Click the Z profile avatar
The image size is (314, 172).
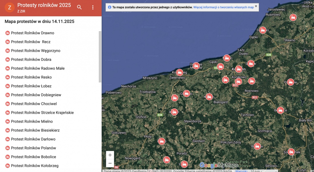click(9, 8)
